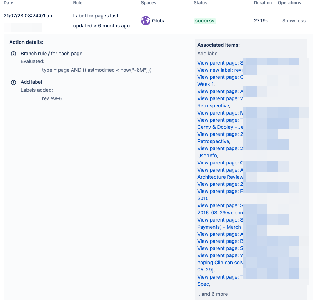Click the info icon beside Branch rule
This screenshot has height=300, width=316.
click(14, 54)
